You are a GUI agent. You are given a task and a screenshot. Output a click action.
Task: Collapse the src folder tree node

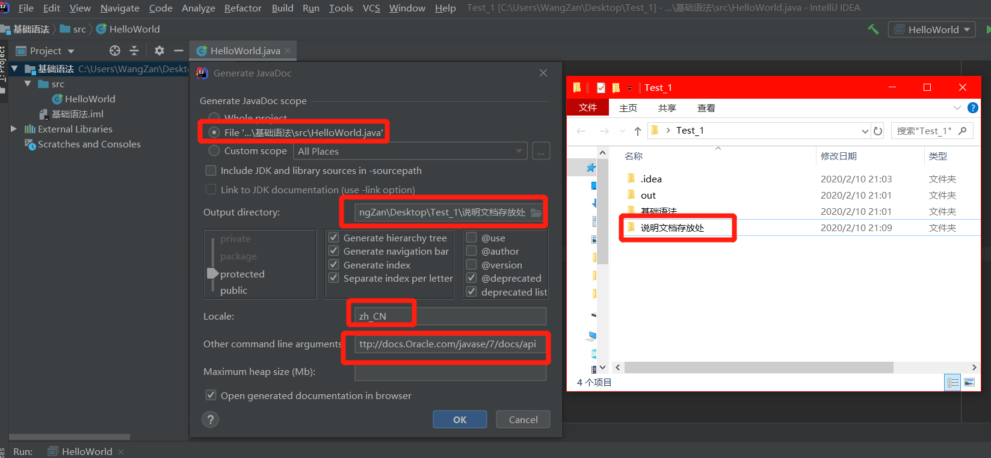(x=28, y=84)
